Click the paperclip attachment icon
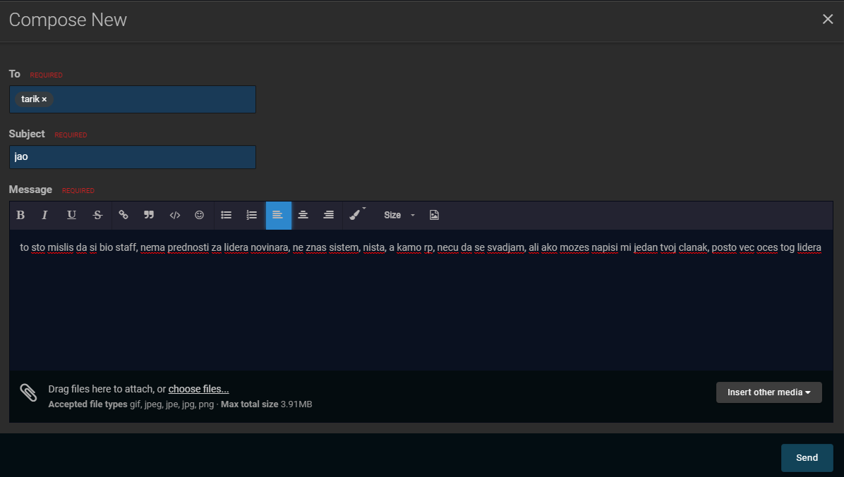Screen dimensions: 844x477 point(28,392)
